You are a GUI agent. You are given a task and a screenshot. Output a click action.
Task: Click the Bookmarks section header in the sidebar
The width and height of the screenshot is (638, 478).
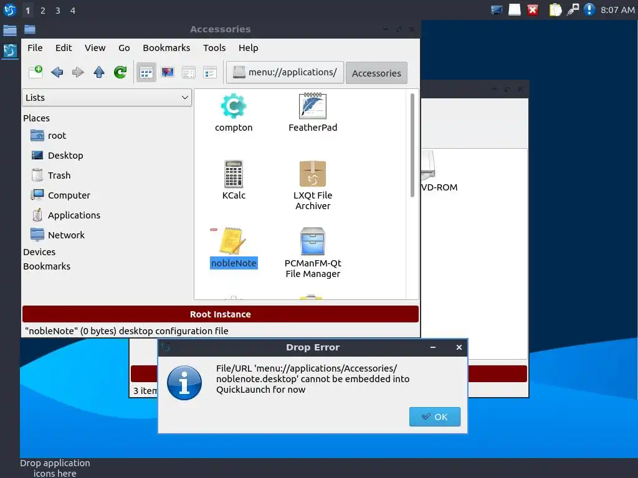coord(47,266)
